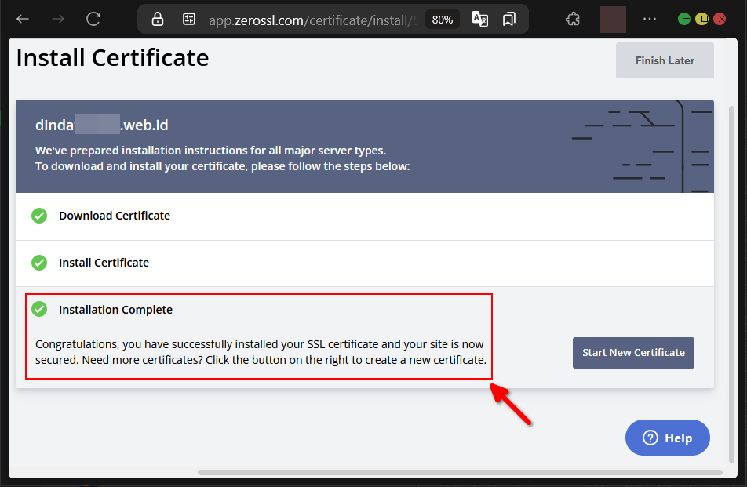Click the Installation Complete step heading
This screenshot has width=747, height=487.
[115, 310]
